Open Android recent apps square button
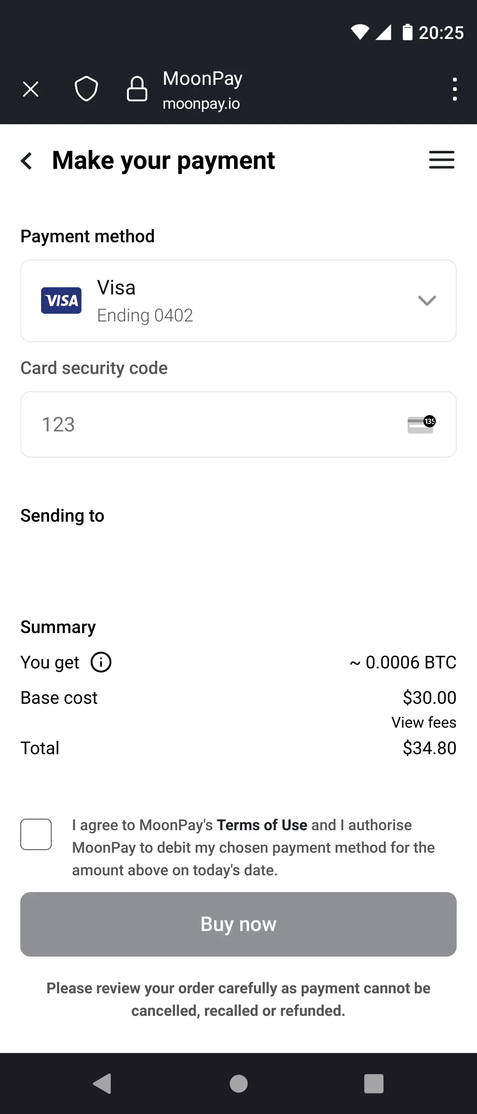Screen dimensions: 477x1114 (x=374, y=1083)
